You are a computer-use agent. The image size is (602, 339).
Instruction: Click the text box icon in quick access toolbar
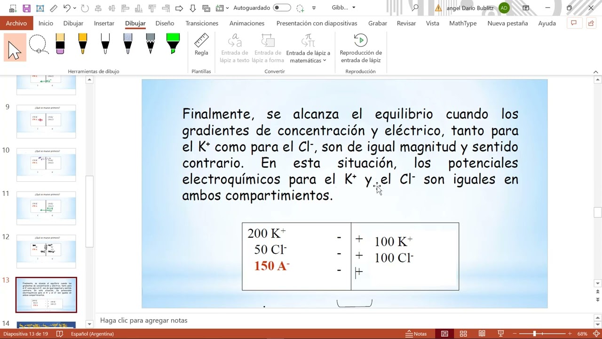tap(40, 8)
